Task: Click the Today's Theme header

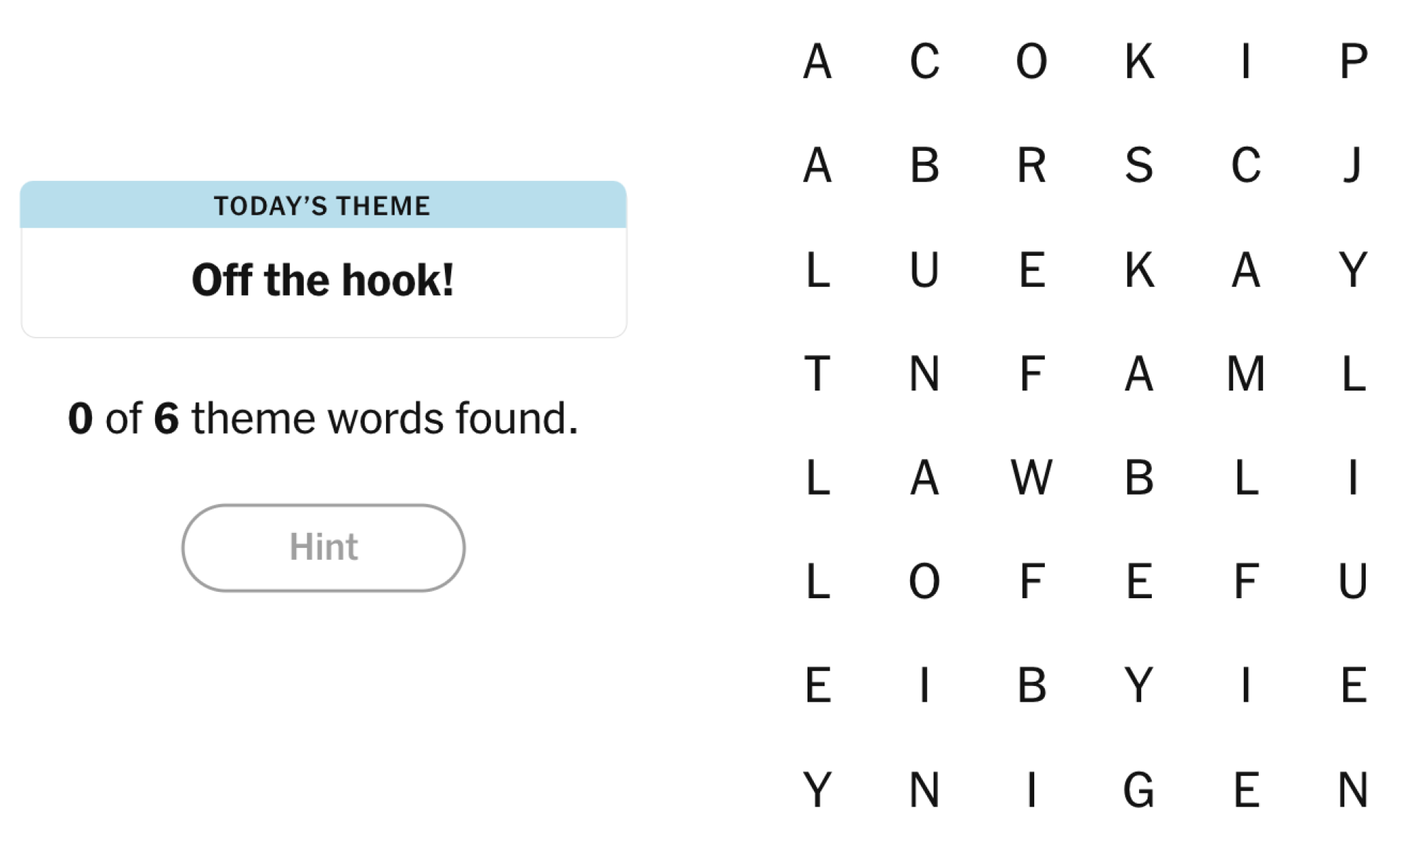Action: point(323,206)
